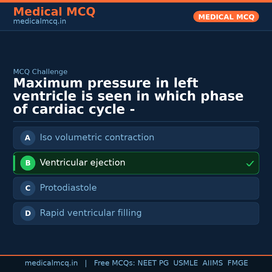Visit medicalmcq.in link under header title
Image resolution: width=272 pixels, height=272 pixels.
coord(40,22)
